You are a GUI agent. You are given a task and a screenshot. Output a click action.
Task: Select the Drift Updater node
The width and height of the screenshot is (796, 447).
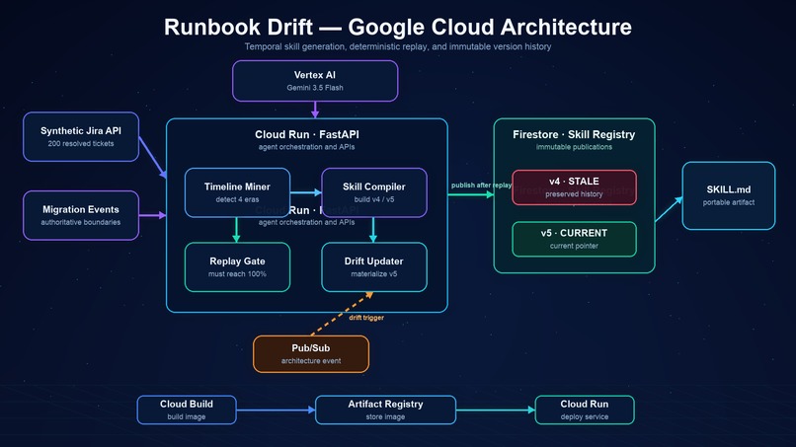pyautogui.click(x=374, y=266)
